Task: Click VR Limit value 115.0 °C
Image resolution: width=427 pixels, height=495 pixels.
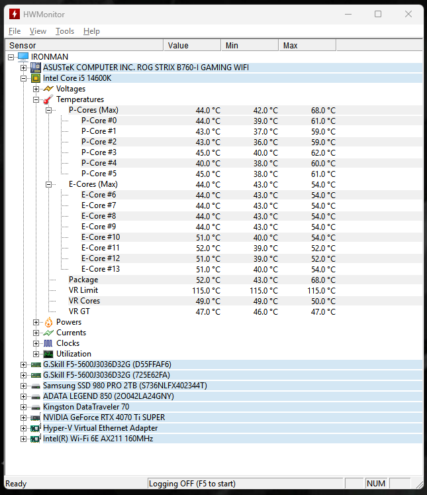Action: click(207, 290)
